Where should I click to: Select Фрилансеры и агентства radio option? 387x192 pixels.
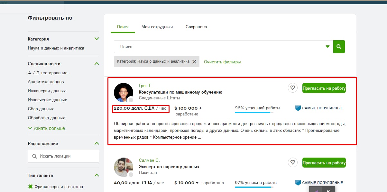31,187
